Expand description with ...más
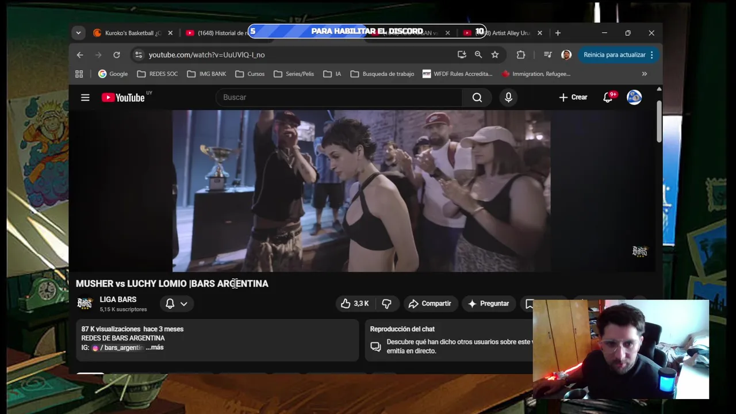Viewport: 736px width, 414px height. pos(155,347)
